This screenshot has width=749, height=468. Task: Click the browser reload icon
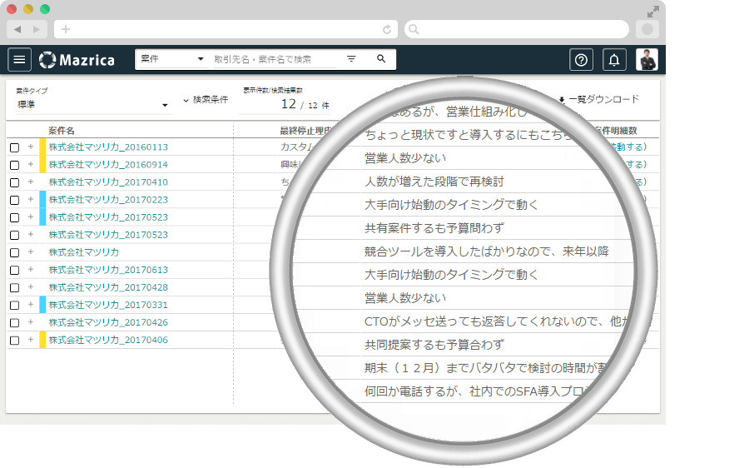387,29
